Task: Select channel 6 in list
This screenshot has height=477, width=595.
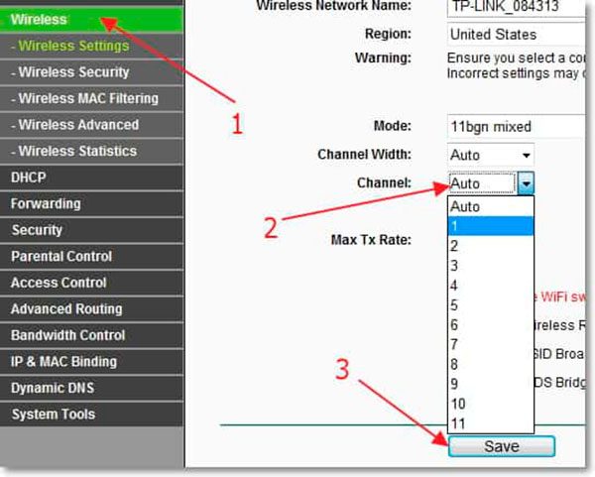Action: click(491, 325)
